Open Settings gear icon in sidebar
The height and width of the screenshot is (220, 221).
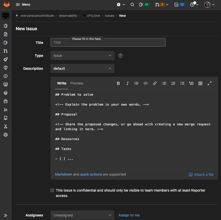pyautogui.click(x=6, y=135)
